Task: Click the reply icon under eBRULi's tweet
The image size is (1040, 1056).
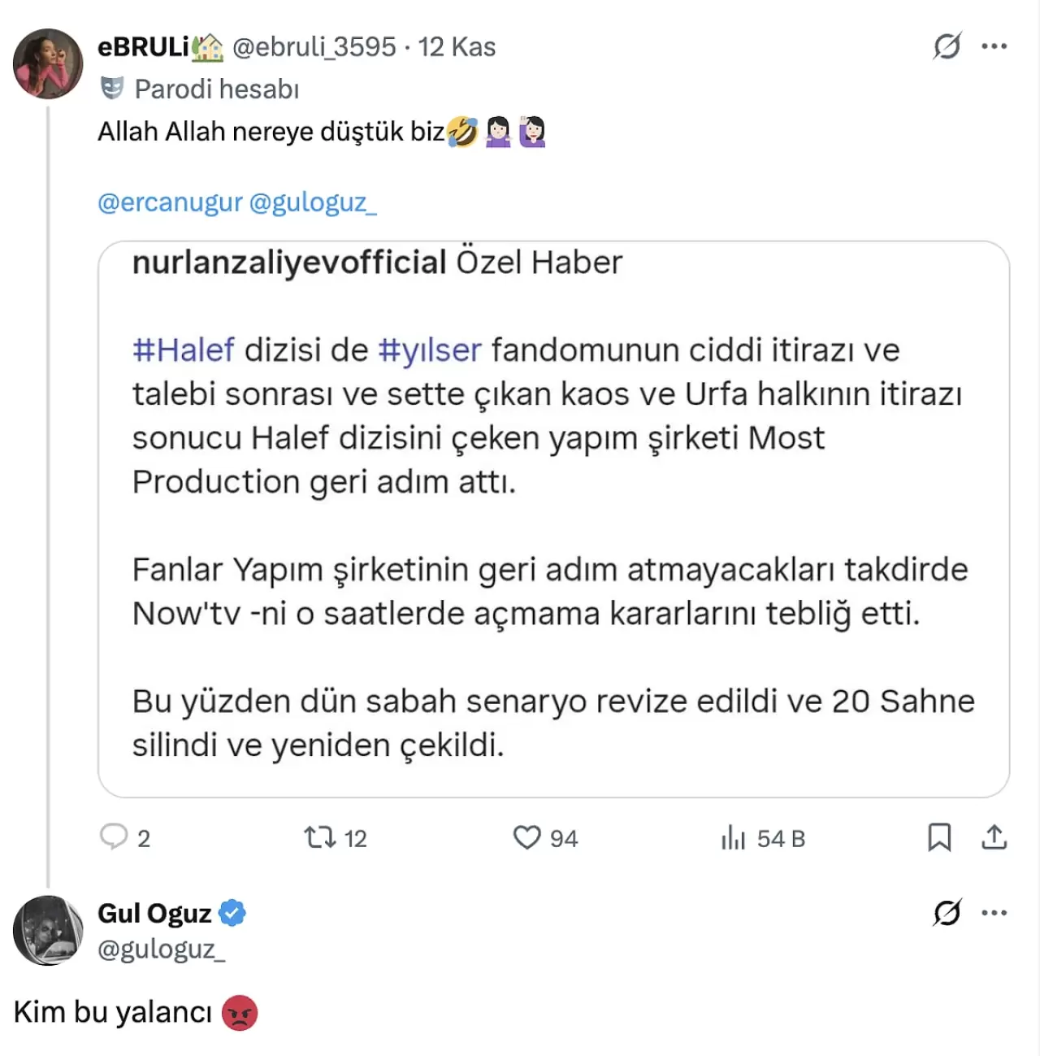Action: 115,837
